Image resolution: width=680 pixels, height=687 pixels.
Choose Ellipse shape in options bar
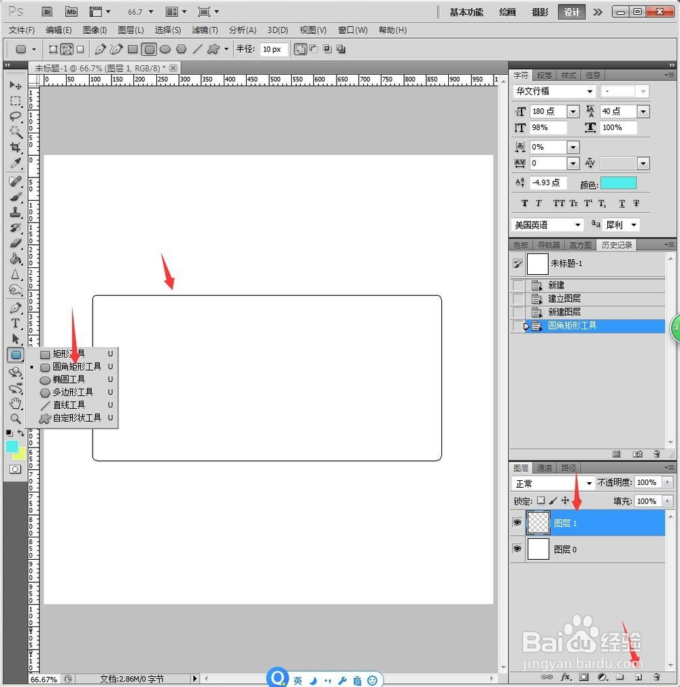(165, 49)
